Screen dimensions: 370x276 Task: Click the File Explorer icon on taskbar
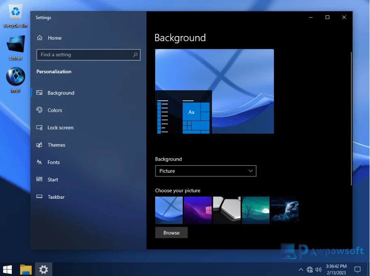tap(26, 269)
